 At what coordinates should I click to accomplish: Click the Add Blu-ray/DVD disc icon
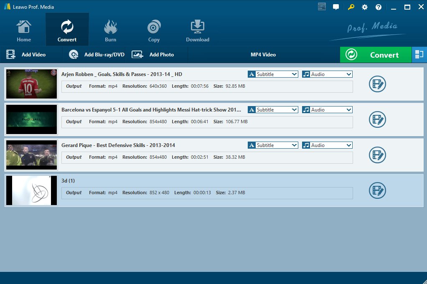click(x=74, y=54)
